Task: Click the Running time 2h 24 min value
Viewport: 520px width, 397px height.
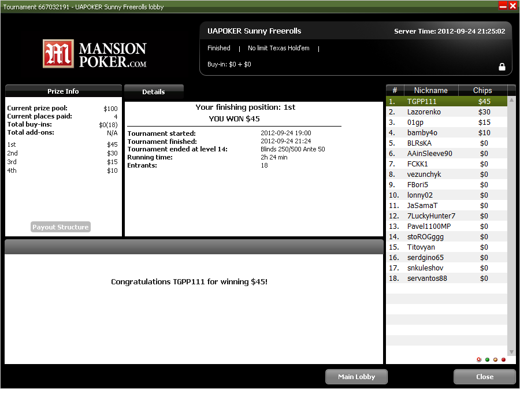Action: (x=274, y=157)
